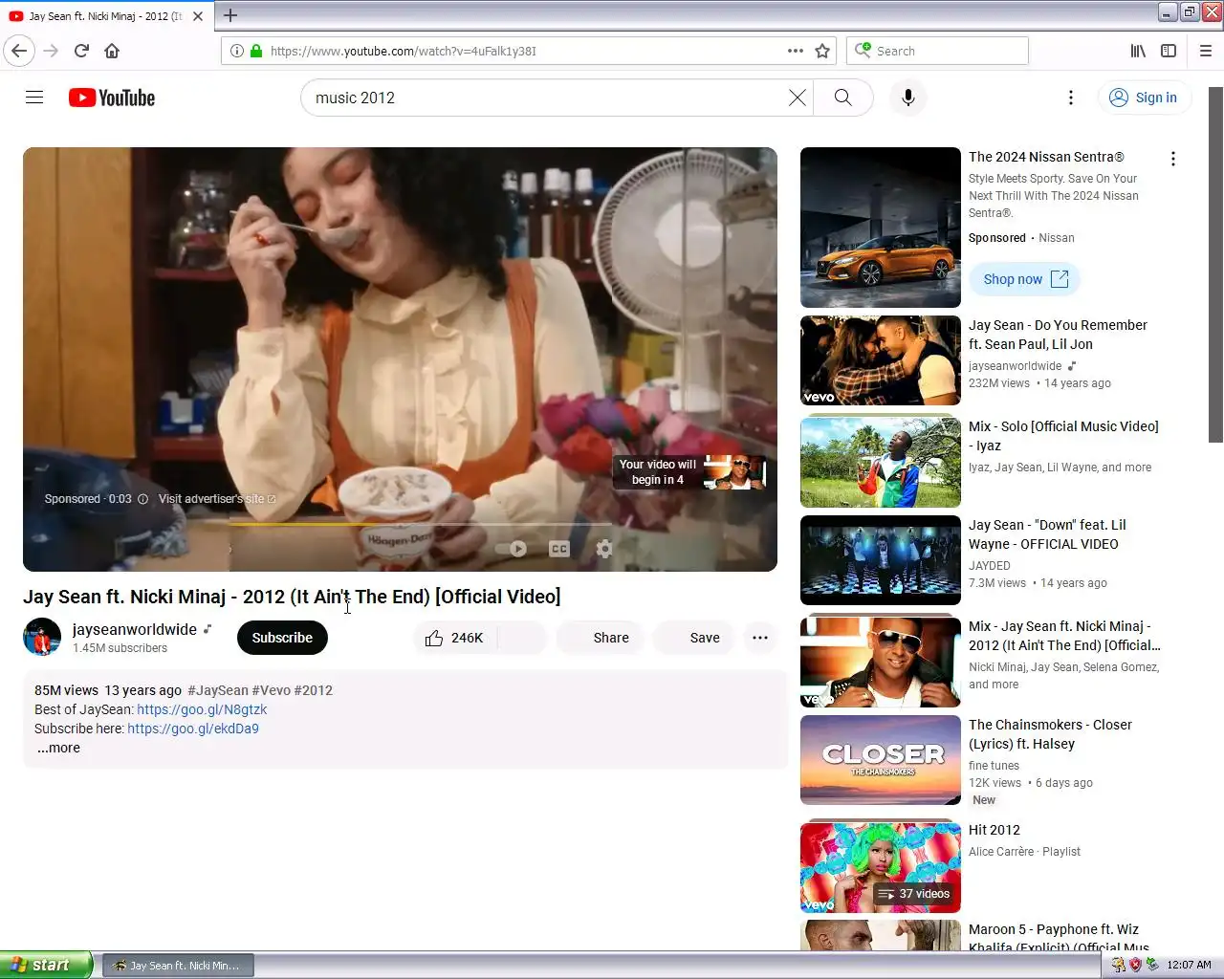The image size is (1224, 979).
Task: Toggle browser sidebar view
Action: click(x=1169, y=51)
